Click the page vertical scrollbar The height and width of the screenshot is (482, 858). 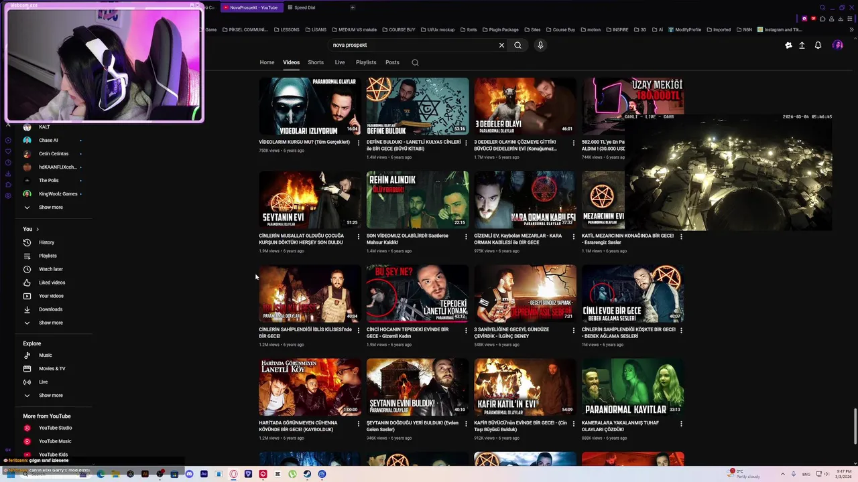[854, 425]
